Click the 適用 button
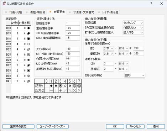This screenshot has height=131, width=167. click(156, 126)
